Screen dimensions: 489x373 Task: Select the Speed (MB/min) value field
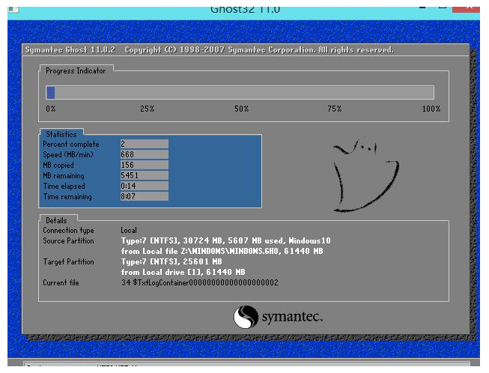pos(144,154)
